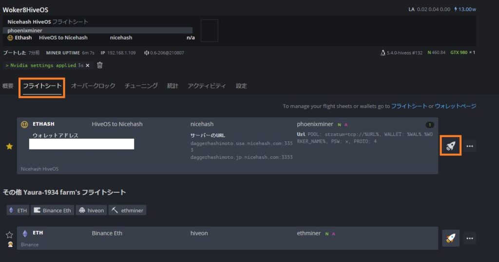Click the Nicehash HiveOS フライトシート header title
This screenshot has width=499, height=262.
[48, 21]
